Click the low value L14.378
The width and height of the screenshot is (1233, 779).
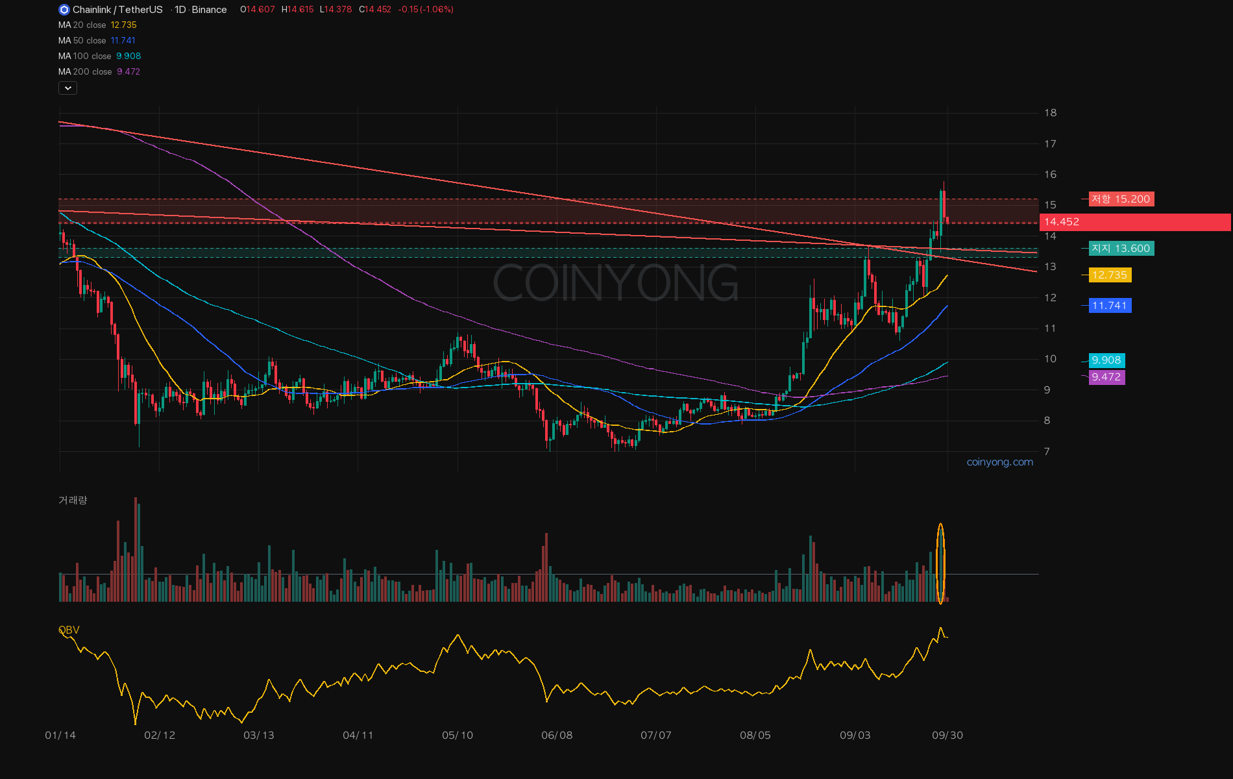(x=336, y=10)
